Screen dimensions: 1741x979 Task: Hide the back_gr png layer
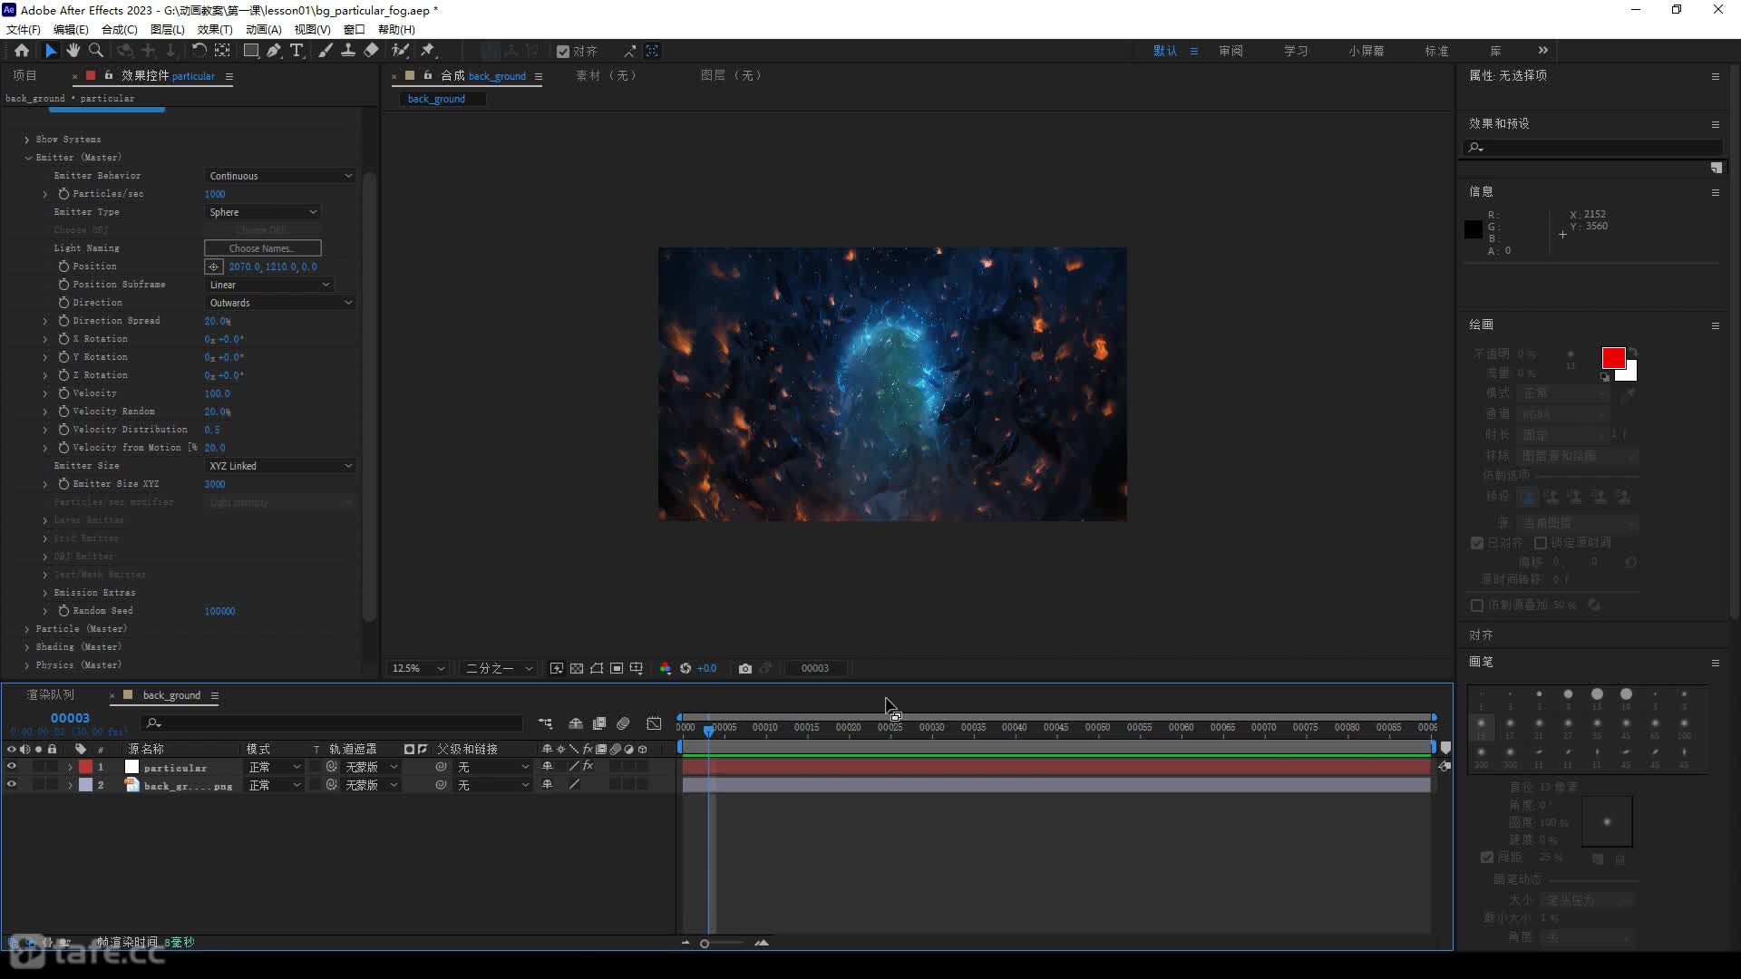(11, 785)
